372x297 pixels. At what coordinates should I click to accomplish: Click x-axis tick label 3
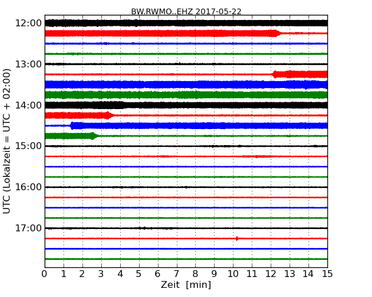pyautogui.click(x=101, y=274)
